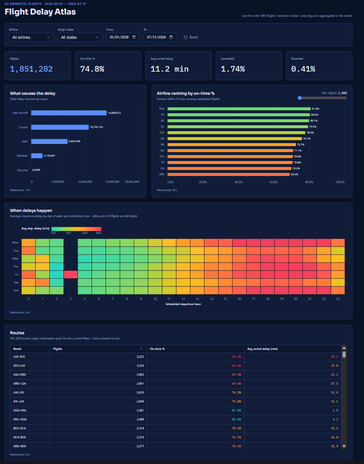Click the Monday hour 0 heatmap cell
The width and height of the screenshot is (364, 464).
28,243
